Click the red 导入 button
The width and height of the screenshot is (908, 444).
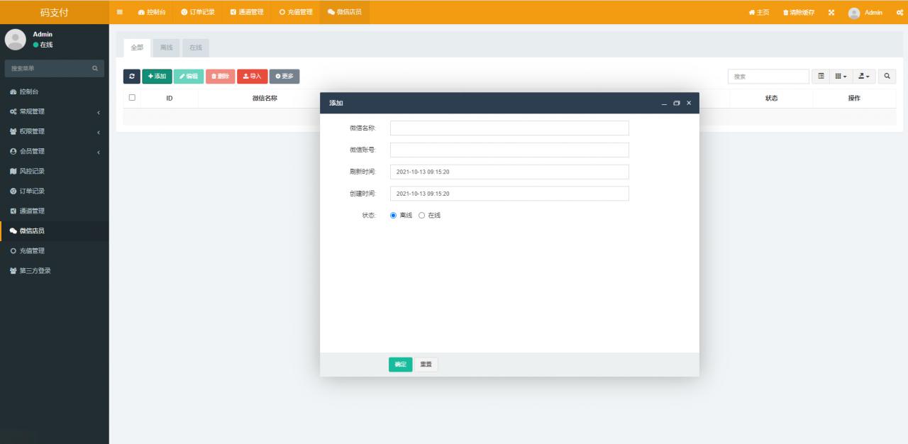[x=253, y=76]
